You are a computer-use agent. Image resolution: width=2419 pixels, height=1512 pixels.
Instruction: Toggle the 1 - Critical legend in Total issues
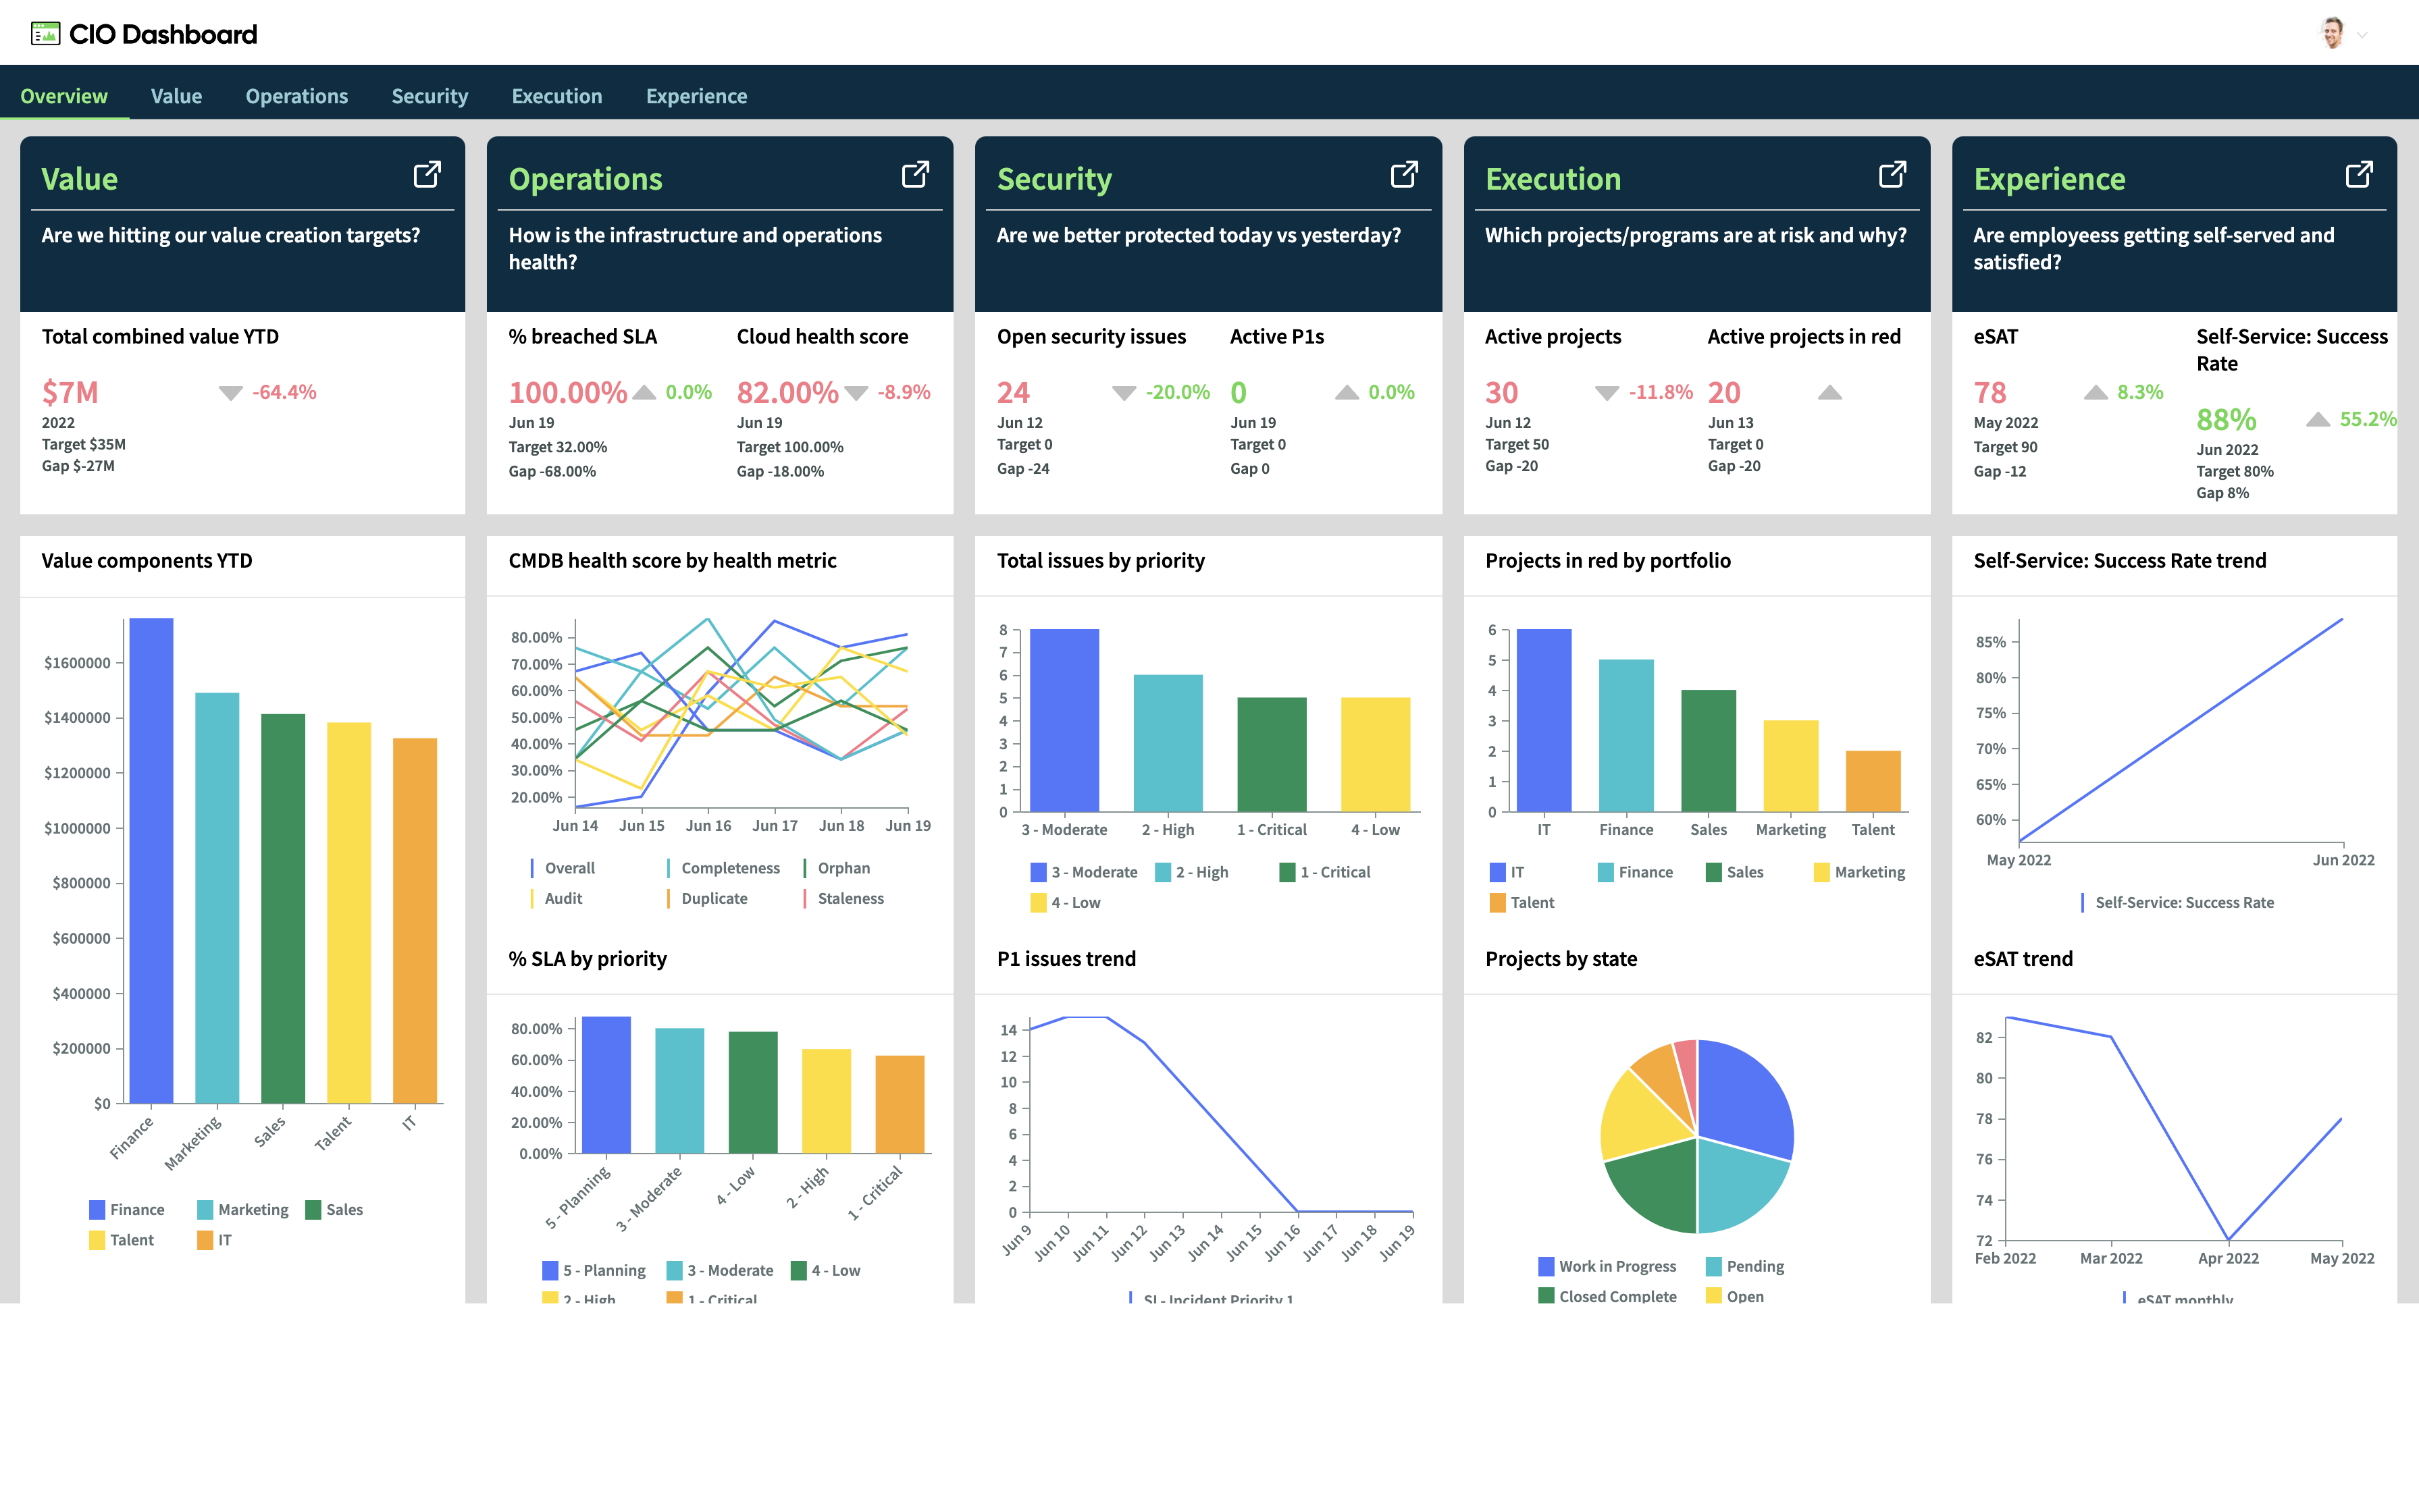(x=1324, y=872)
